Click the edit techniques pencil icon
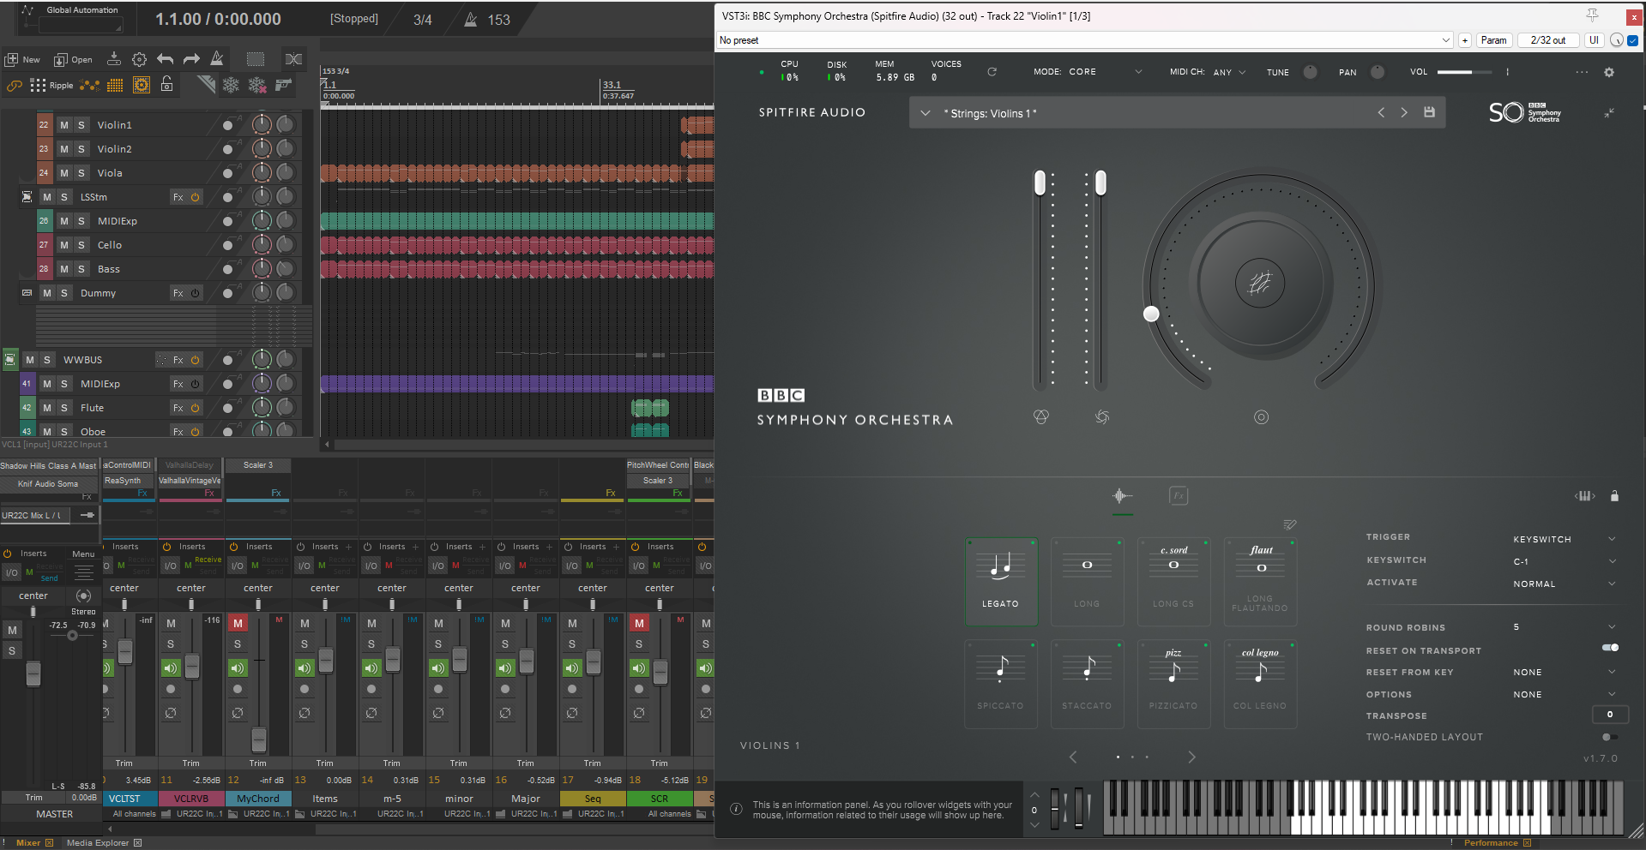Screen dimensions: 1646x850 click(1289, 524)
